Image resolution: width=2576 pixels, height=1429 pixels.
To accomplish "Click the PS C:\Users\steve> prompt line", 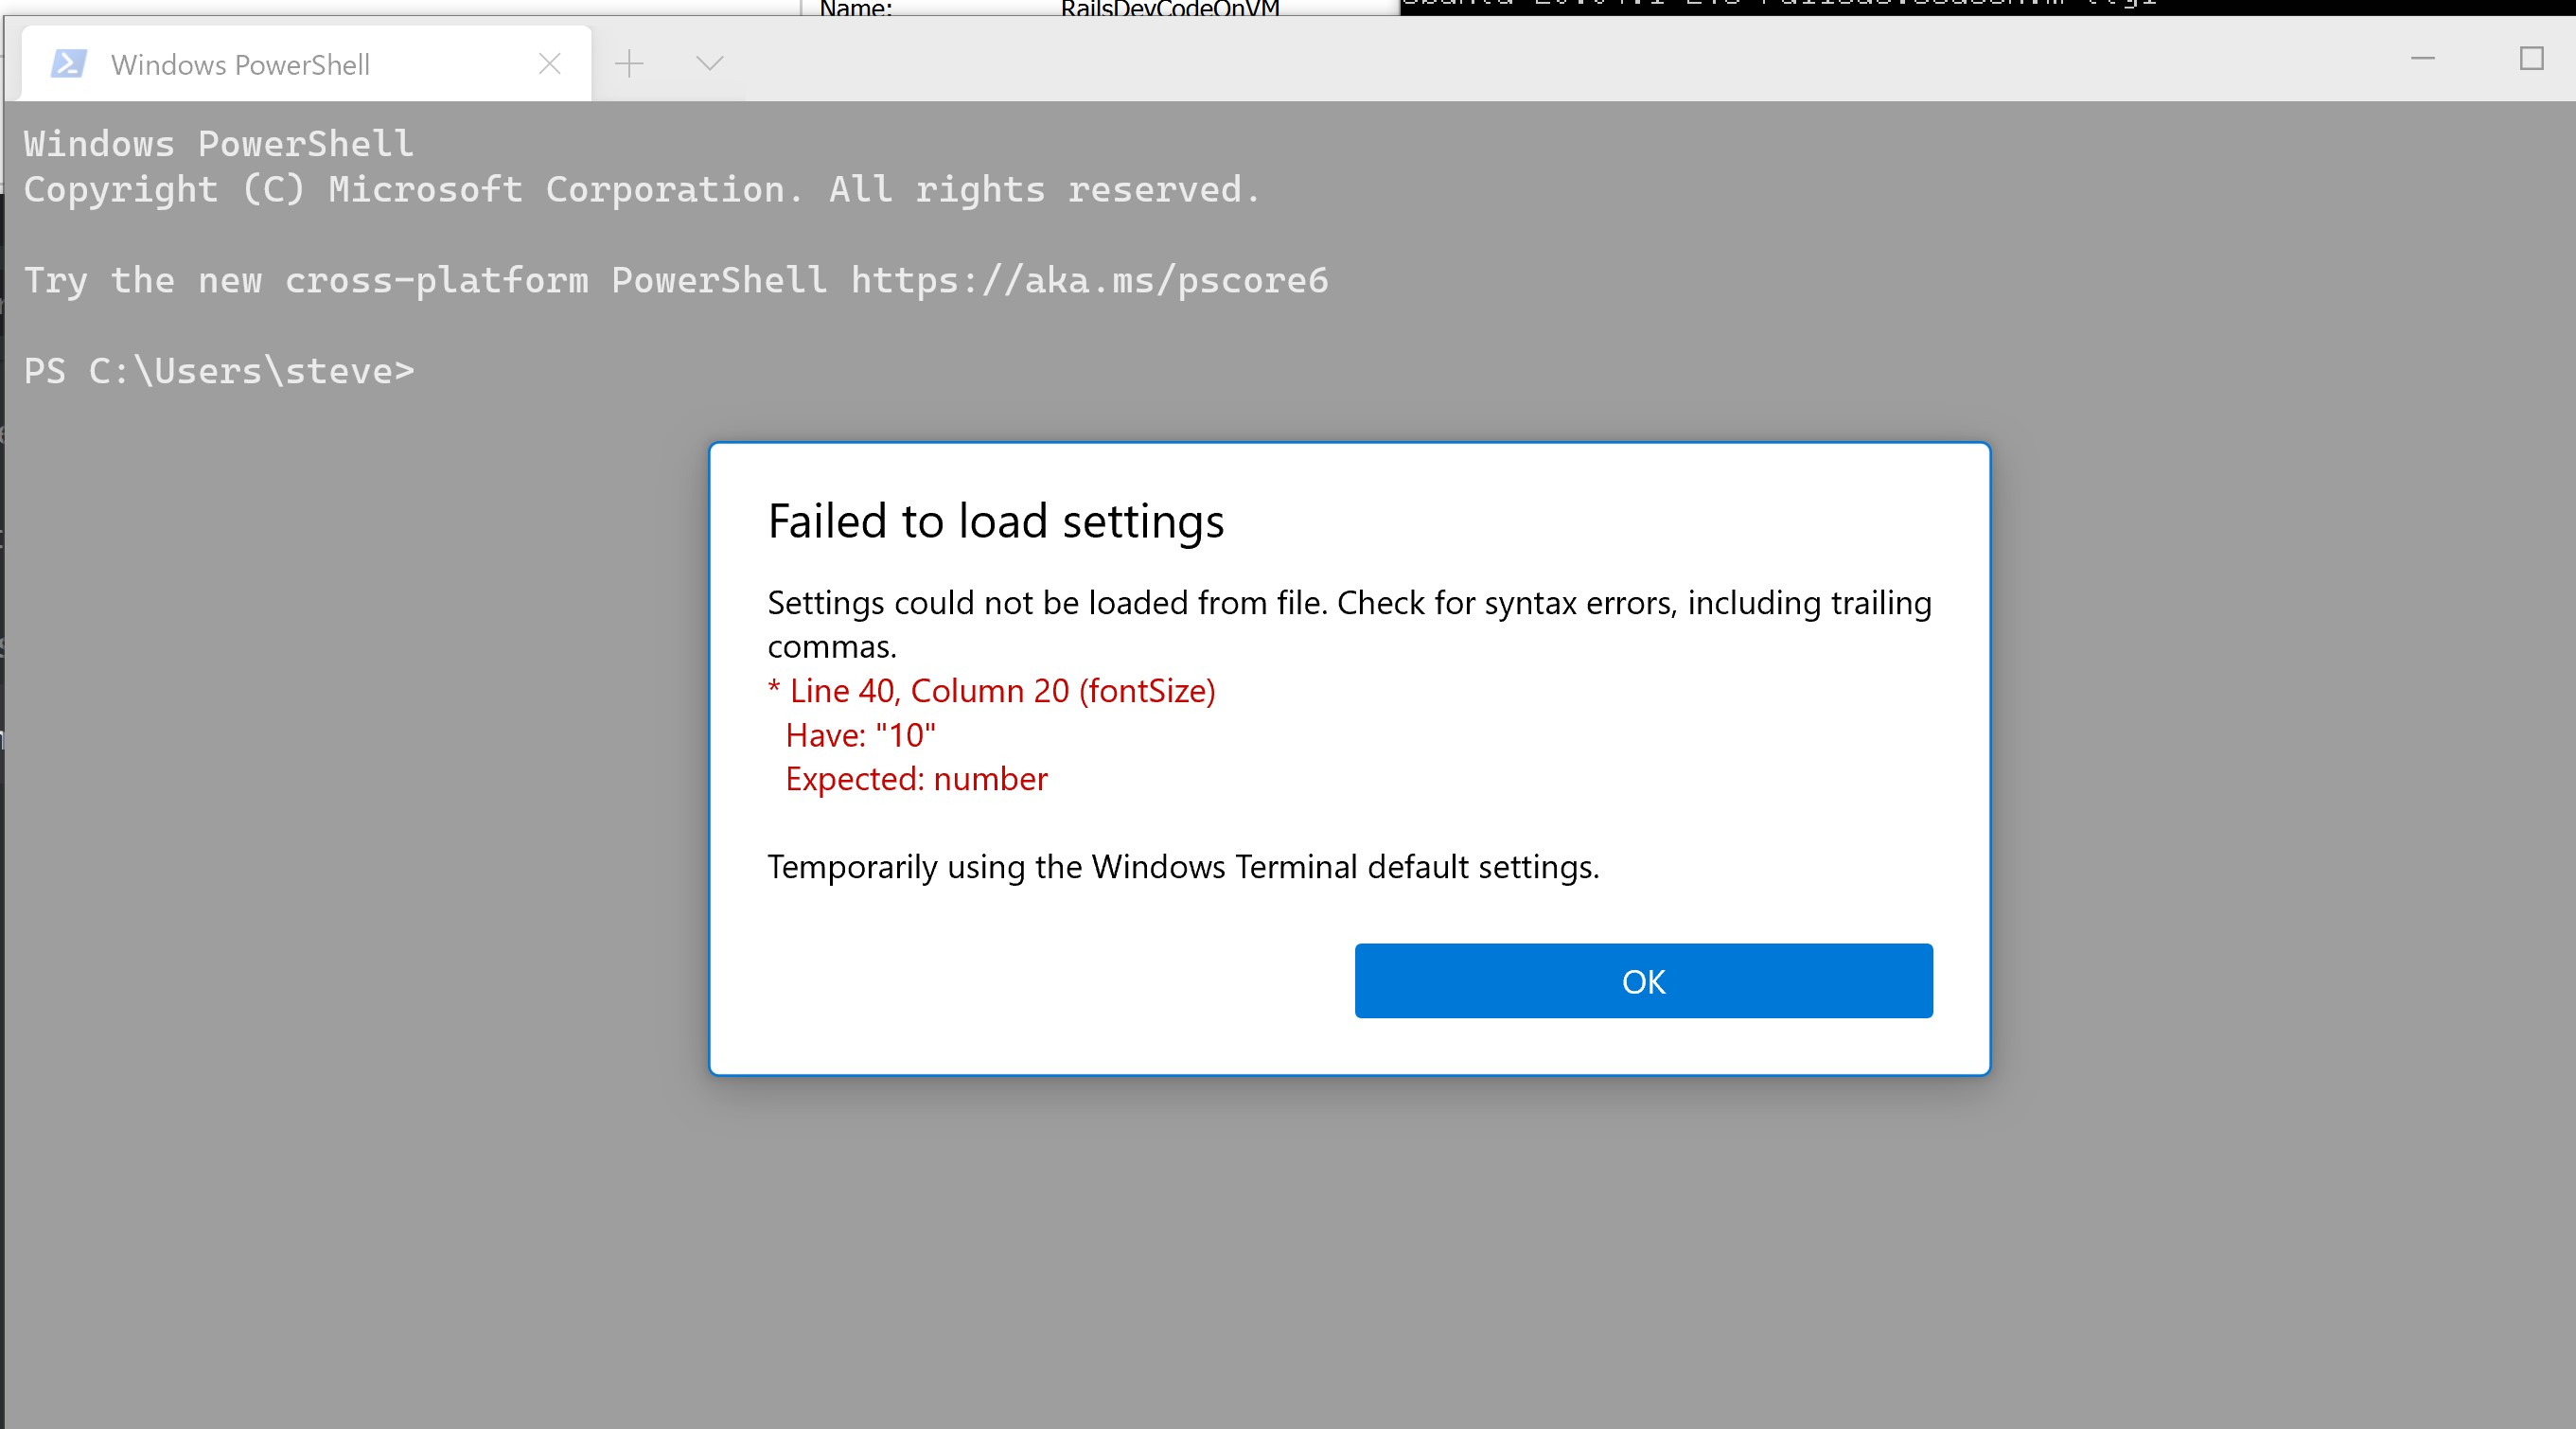I will tap(219, 372).
